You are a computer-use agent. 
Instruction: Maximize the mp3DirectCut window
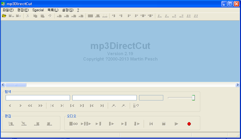[230, 4]
